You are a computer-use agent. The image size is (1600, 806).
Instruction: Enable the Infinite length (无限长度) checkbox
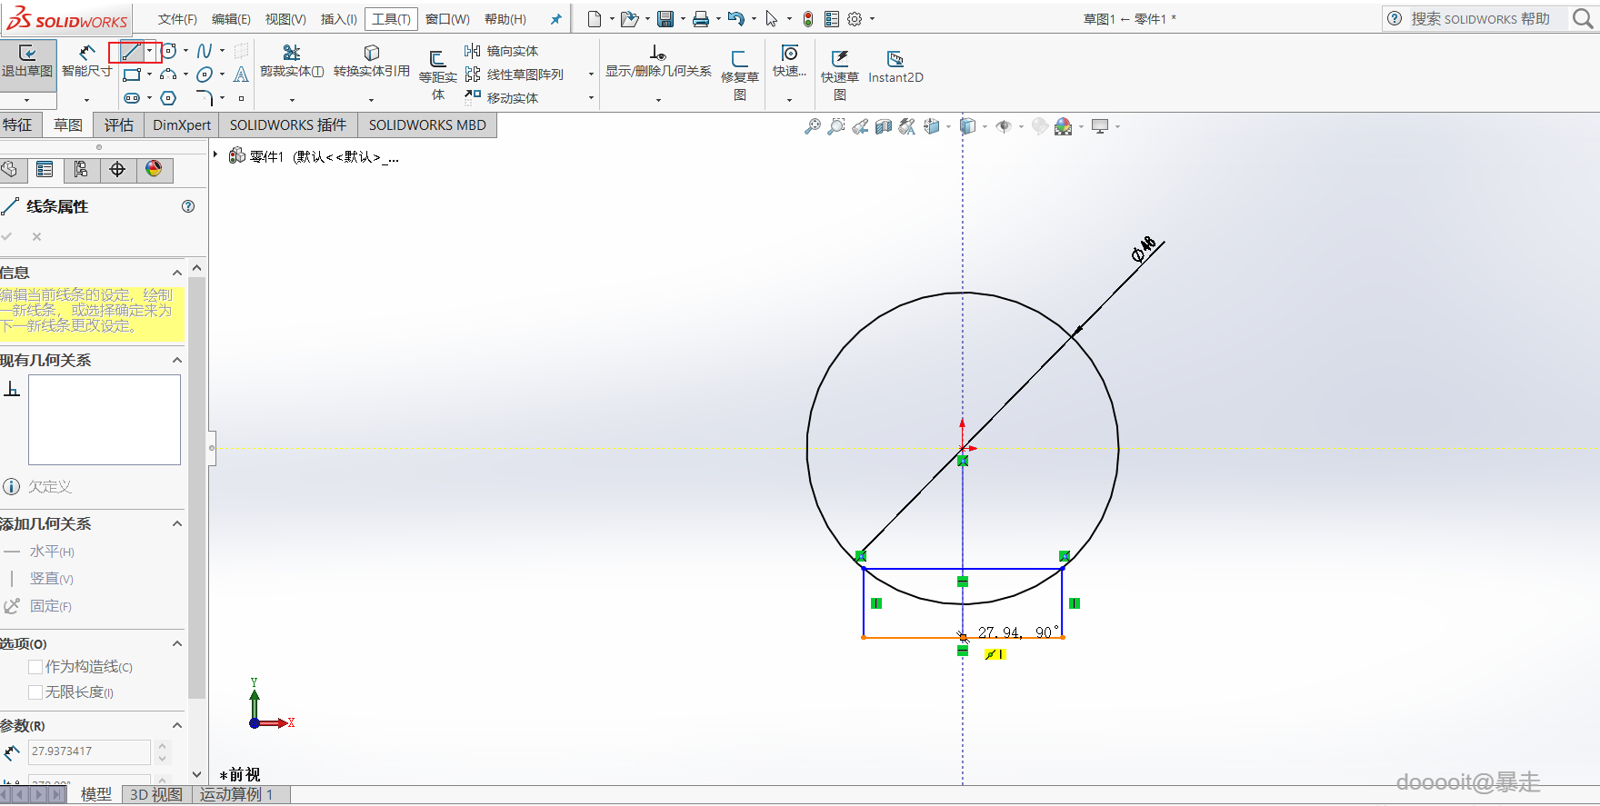[x=35, y=692]
